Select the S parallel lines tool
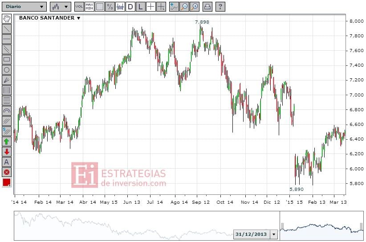 tap(7, 131)
